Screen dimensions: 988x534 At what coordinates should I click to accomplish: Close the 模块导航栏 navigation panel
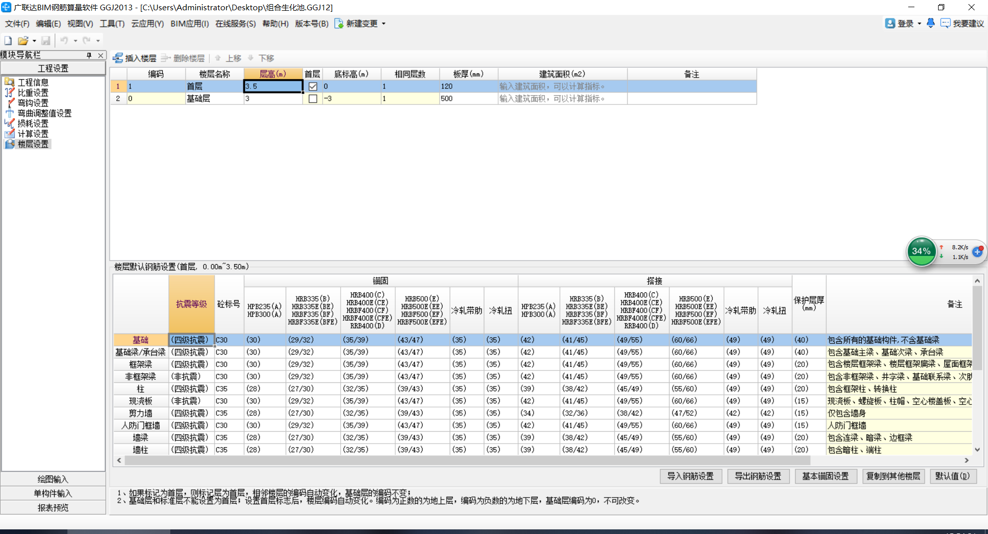101,55
